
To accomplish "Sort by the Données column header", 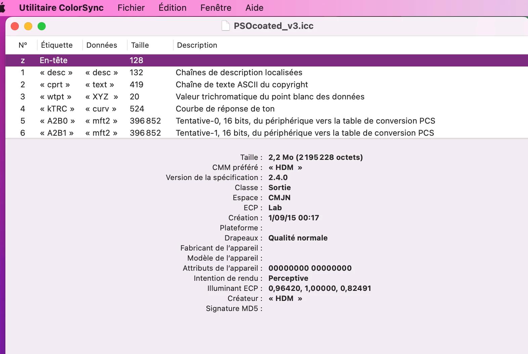I will click(x=102, y=45).
